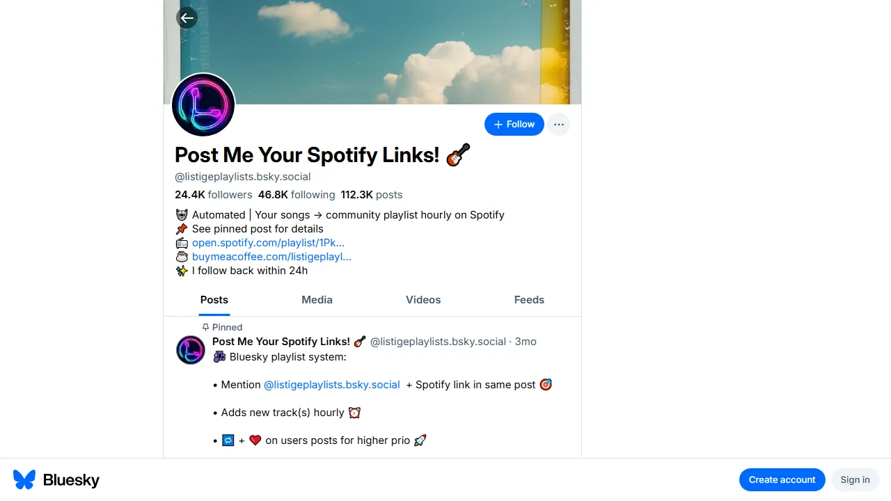The image size is (891, 501).
Task: Click the profile avatar picture
Action: pyautogui.click(x=203, y=105)
